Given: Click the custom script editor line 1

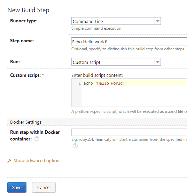Looking at the screenshot, I should 134,83.
